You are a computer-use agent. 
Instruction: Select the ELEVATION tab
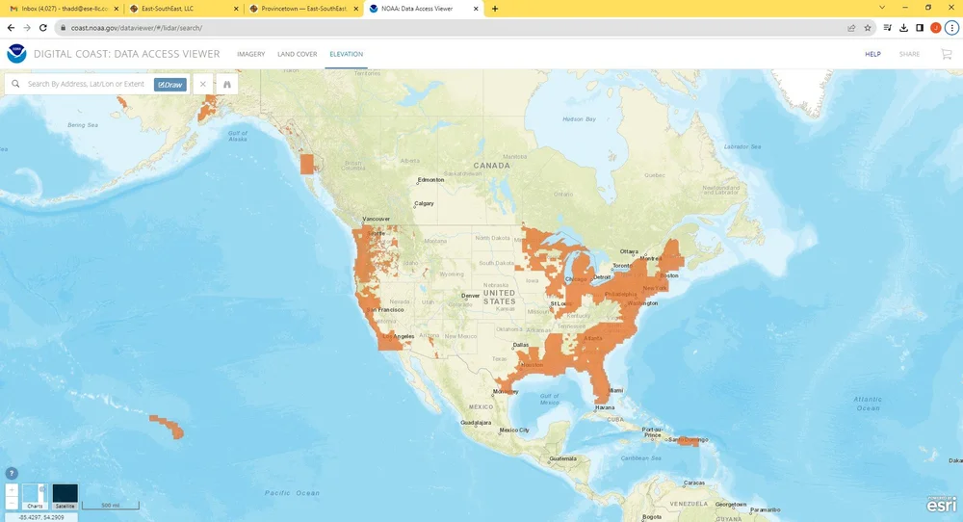(347, 54)
